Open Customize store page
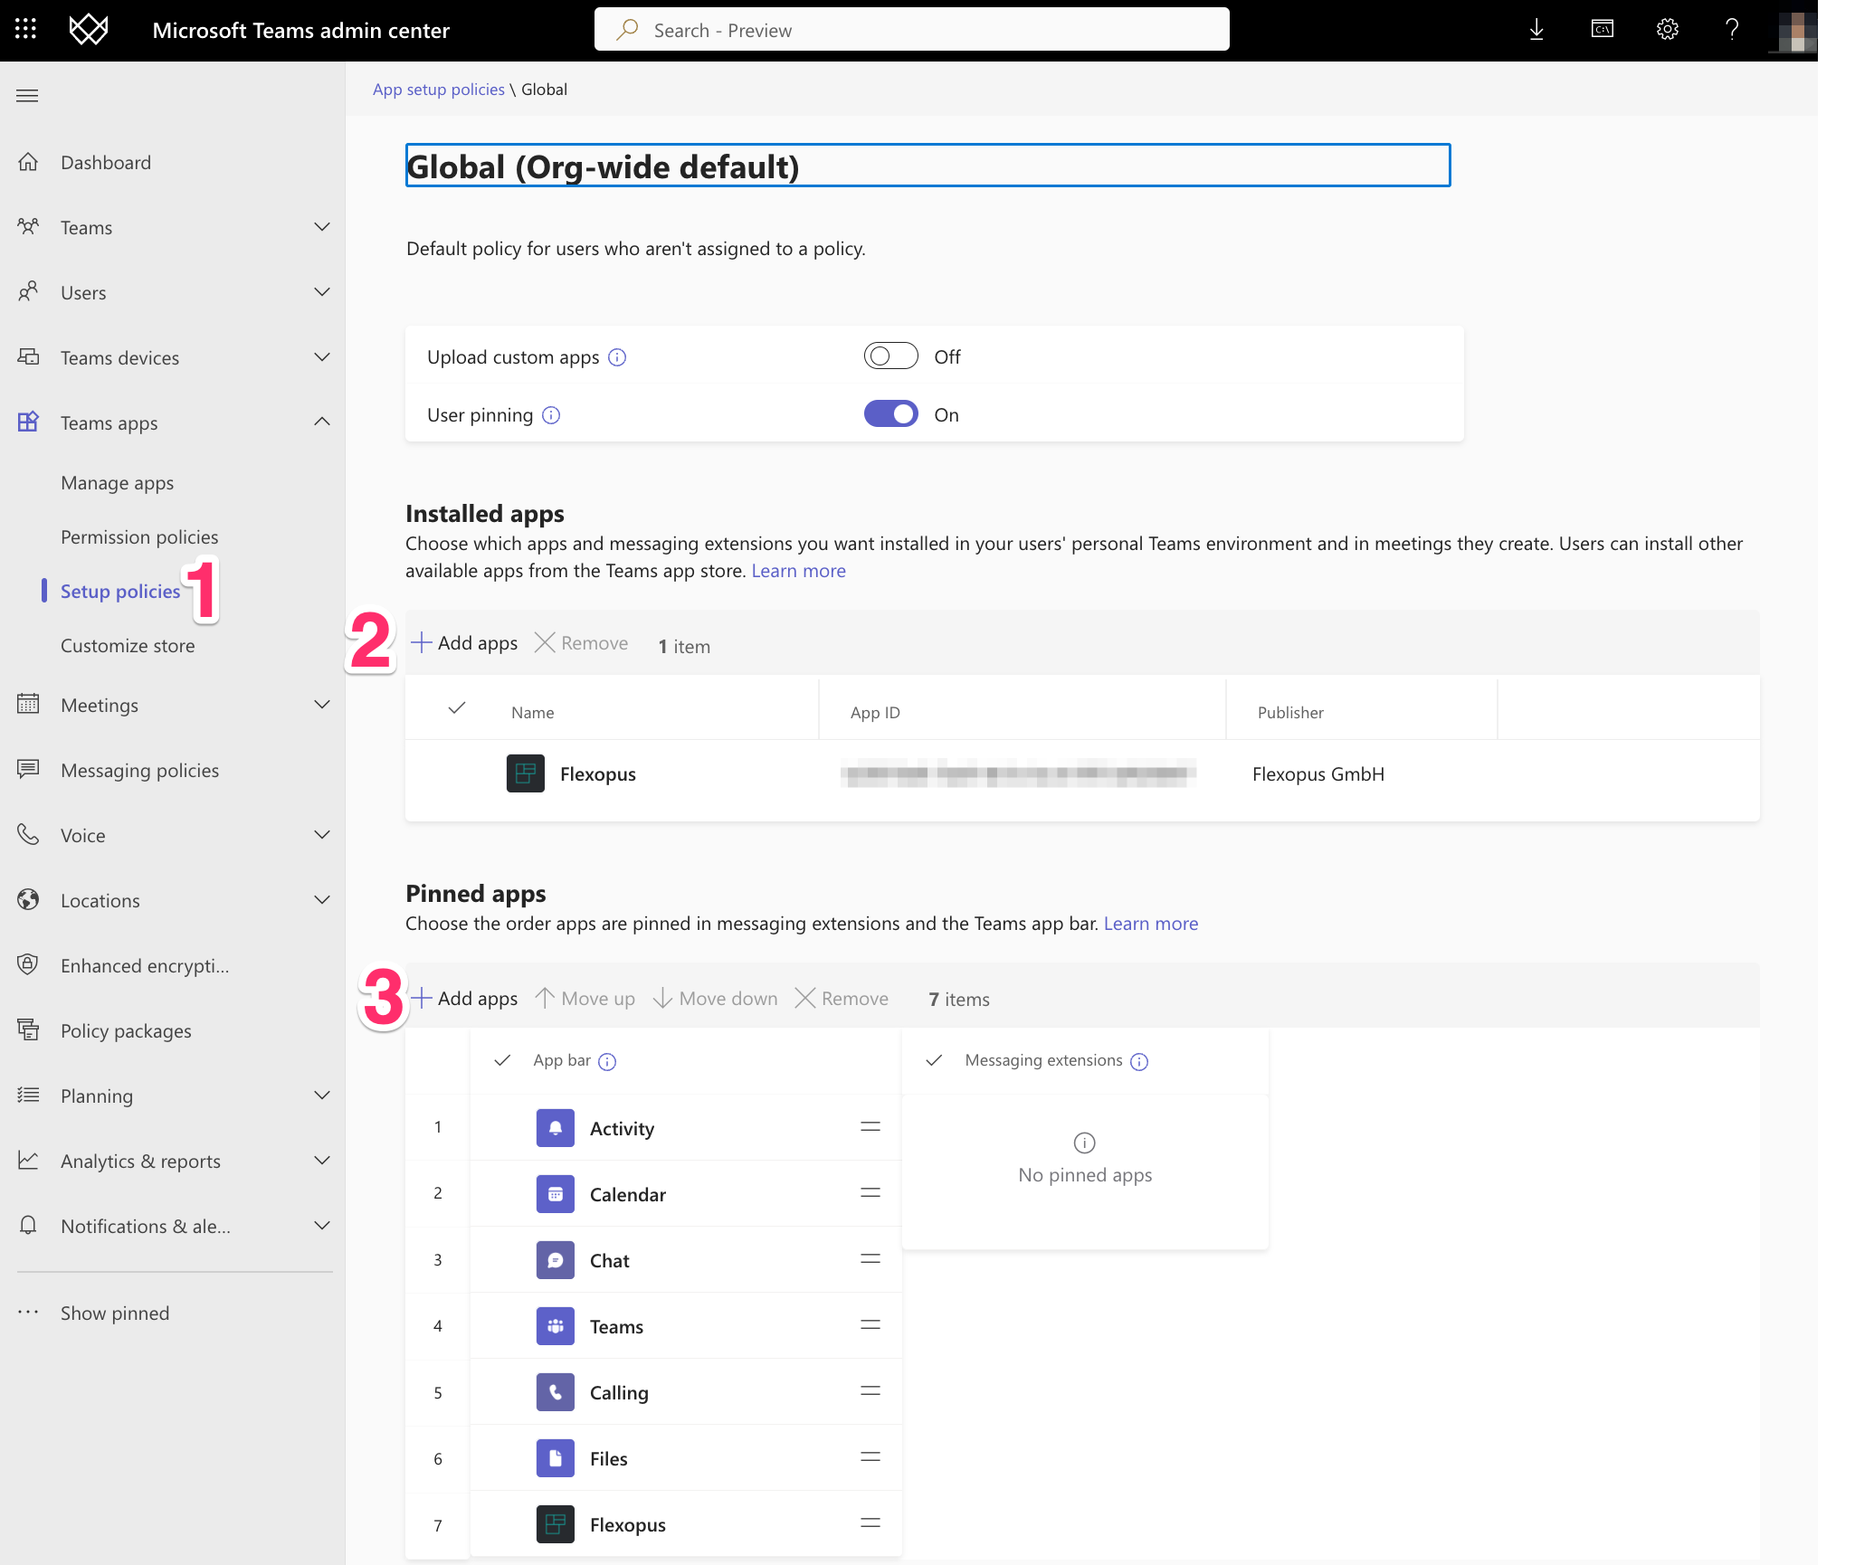The height and width of the screenshot is (1565, 1855). [128, 645]
